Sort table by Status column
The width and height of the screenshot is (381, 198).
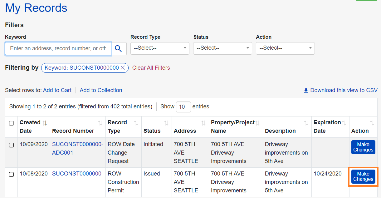[x=166, y=123]
